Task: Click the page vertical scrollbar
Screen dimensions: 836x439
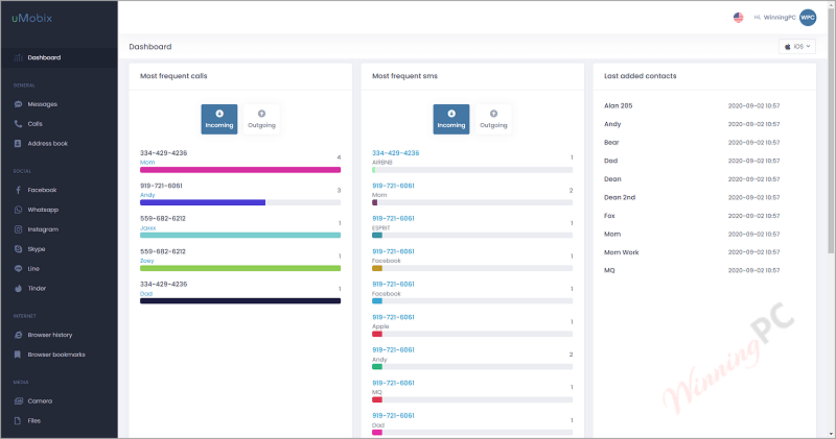Action: point(831,130)
